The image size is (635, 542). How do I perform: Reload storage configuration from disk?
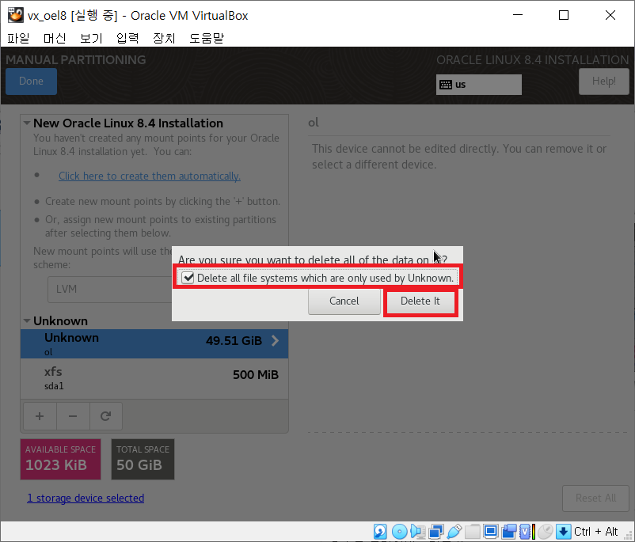pos(105,416)
